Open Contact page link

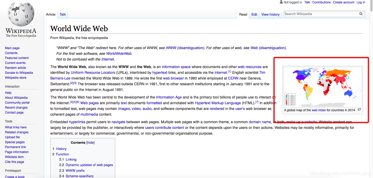14,113
